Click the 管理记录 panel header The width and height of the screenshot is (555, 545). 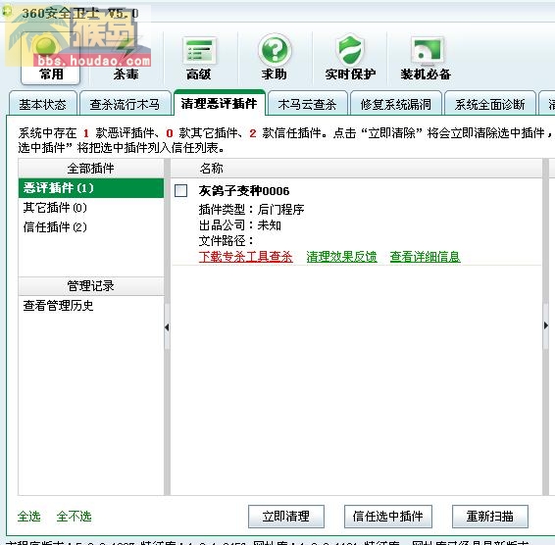coord(91,286)
